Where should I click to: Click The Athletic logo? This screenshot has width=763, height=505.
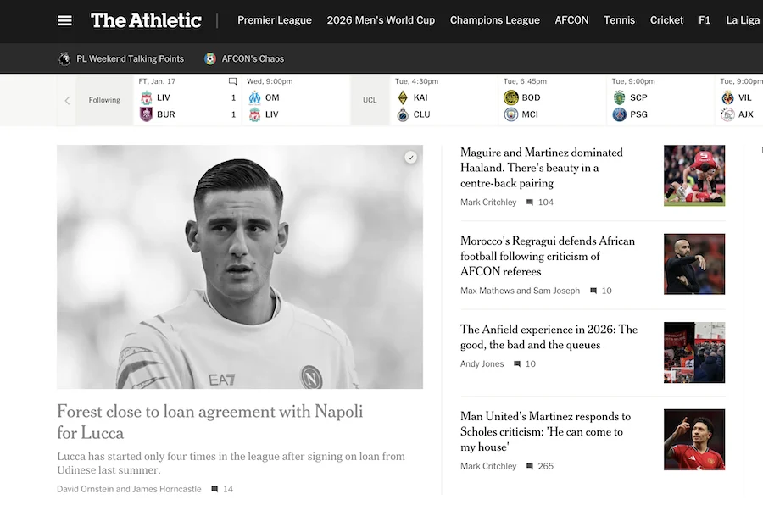click(x=146, y=20)
